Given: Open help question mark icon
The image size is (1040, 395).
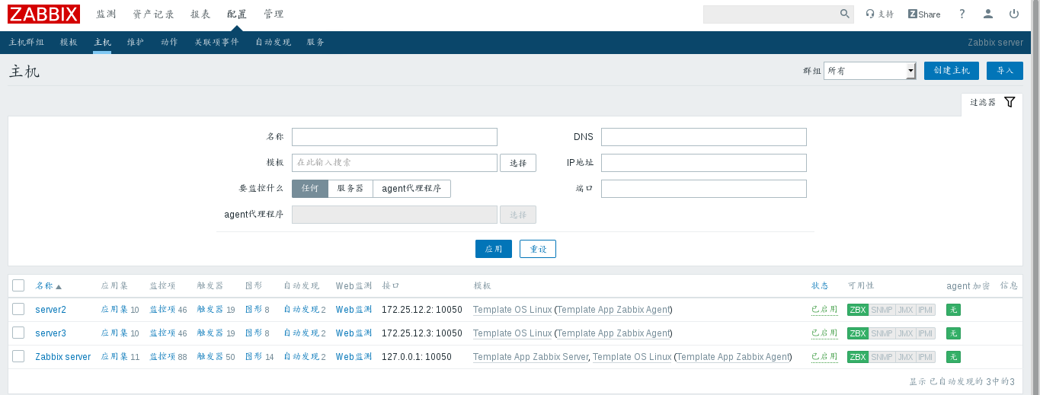Looking at the screenshot, I should [x=962, y=14].
